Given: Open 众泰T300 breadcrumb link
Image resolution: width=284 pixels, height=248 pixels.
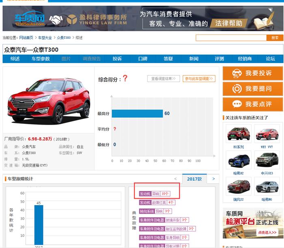Looking at the screenshot, I should pos(64,38).
